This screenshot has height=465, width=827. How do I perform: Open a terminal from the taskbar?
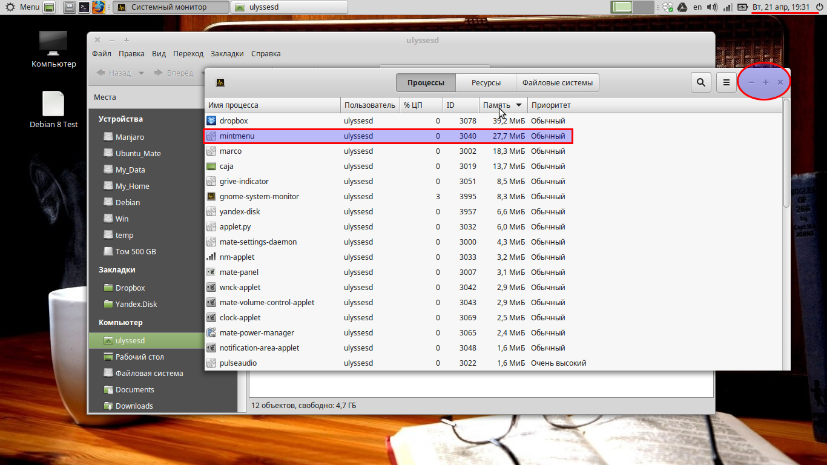(84, 7)
